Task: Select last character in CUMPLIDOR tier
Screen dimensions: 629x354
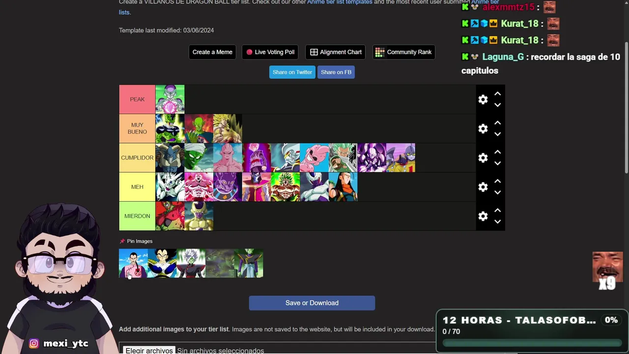Action: pos(400,158)
